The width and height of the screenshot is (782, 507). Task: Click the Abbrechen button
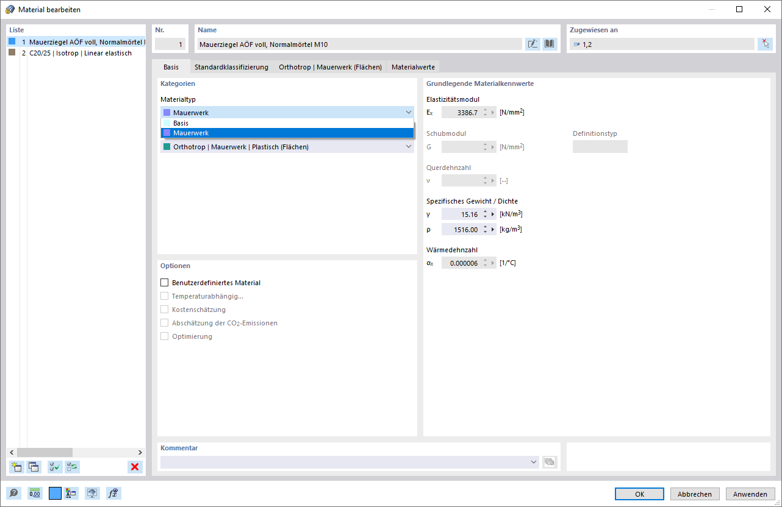pos(695,494)
